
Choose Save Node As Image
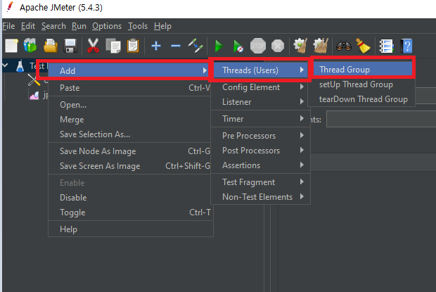pyautogui.click(x=129, y=151)
